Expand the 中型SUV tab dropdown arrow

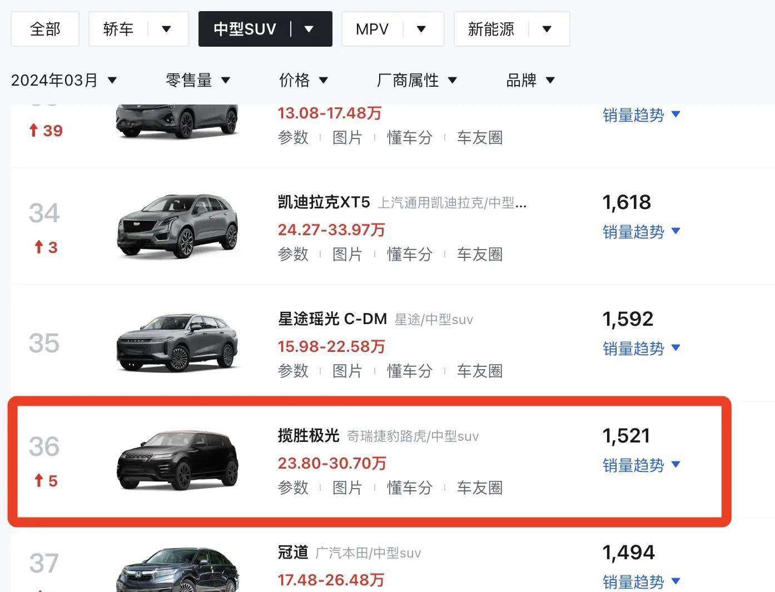pos(310,29)
